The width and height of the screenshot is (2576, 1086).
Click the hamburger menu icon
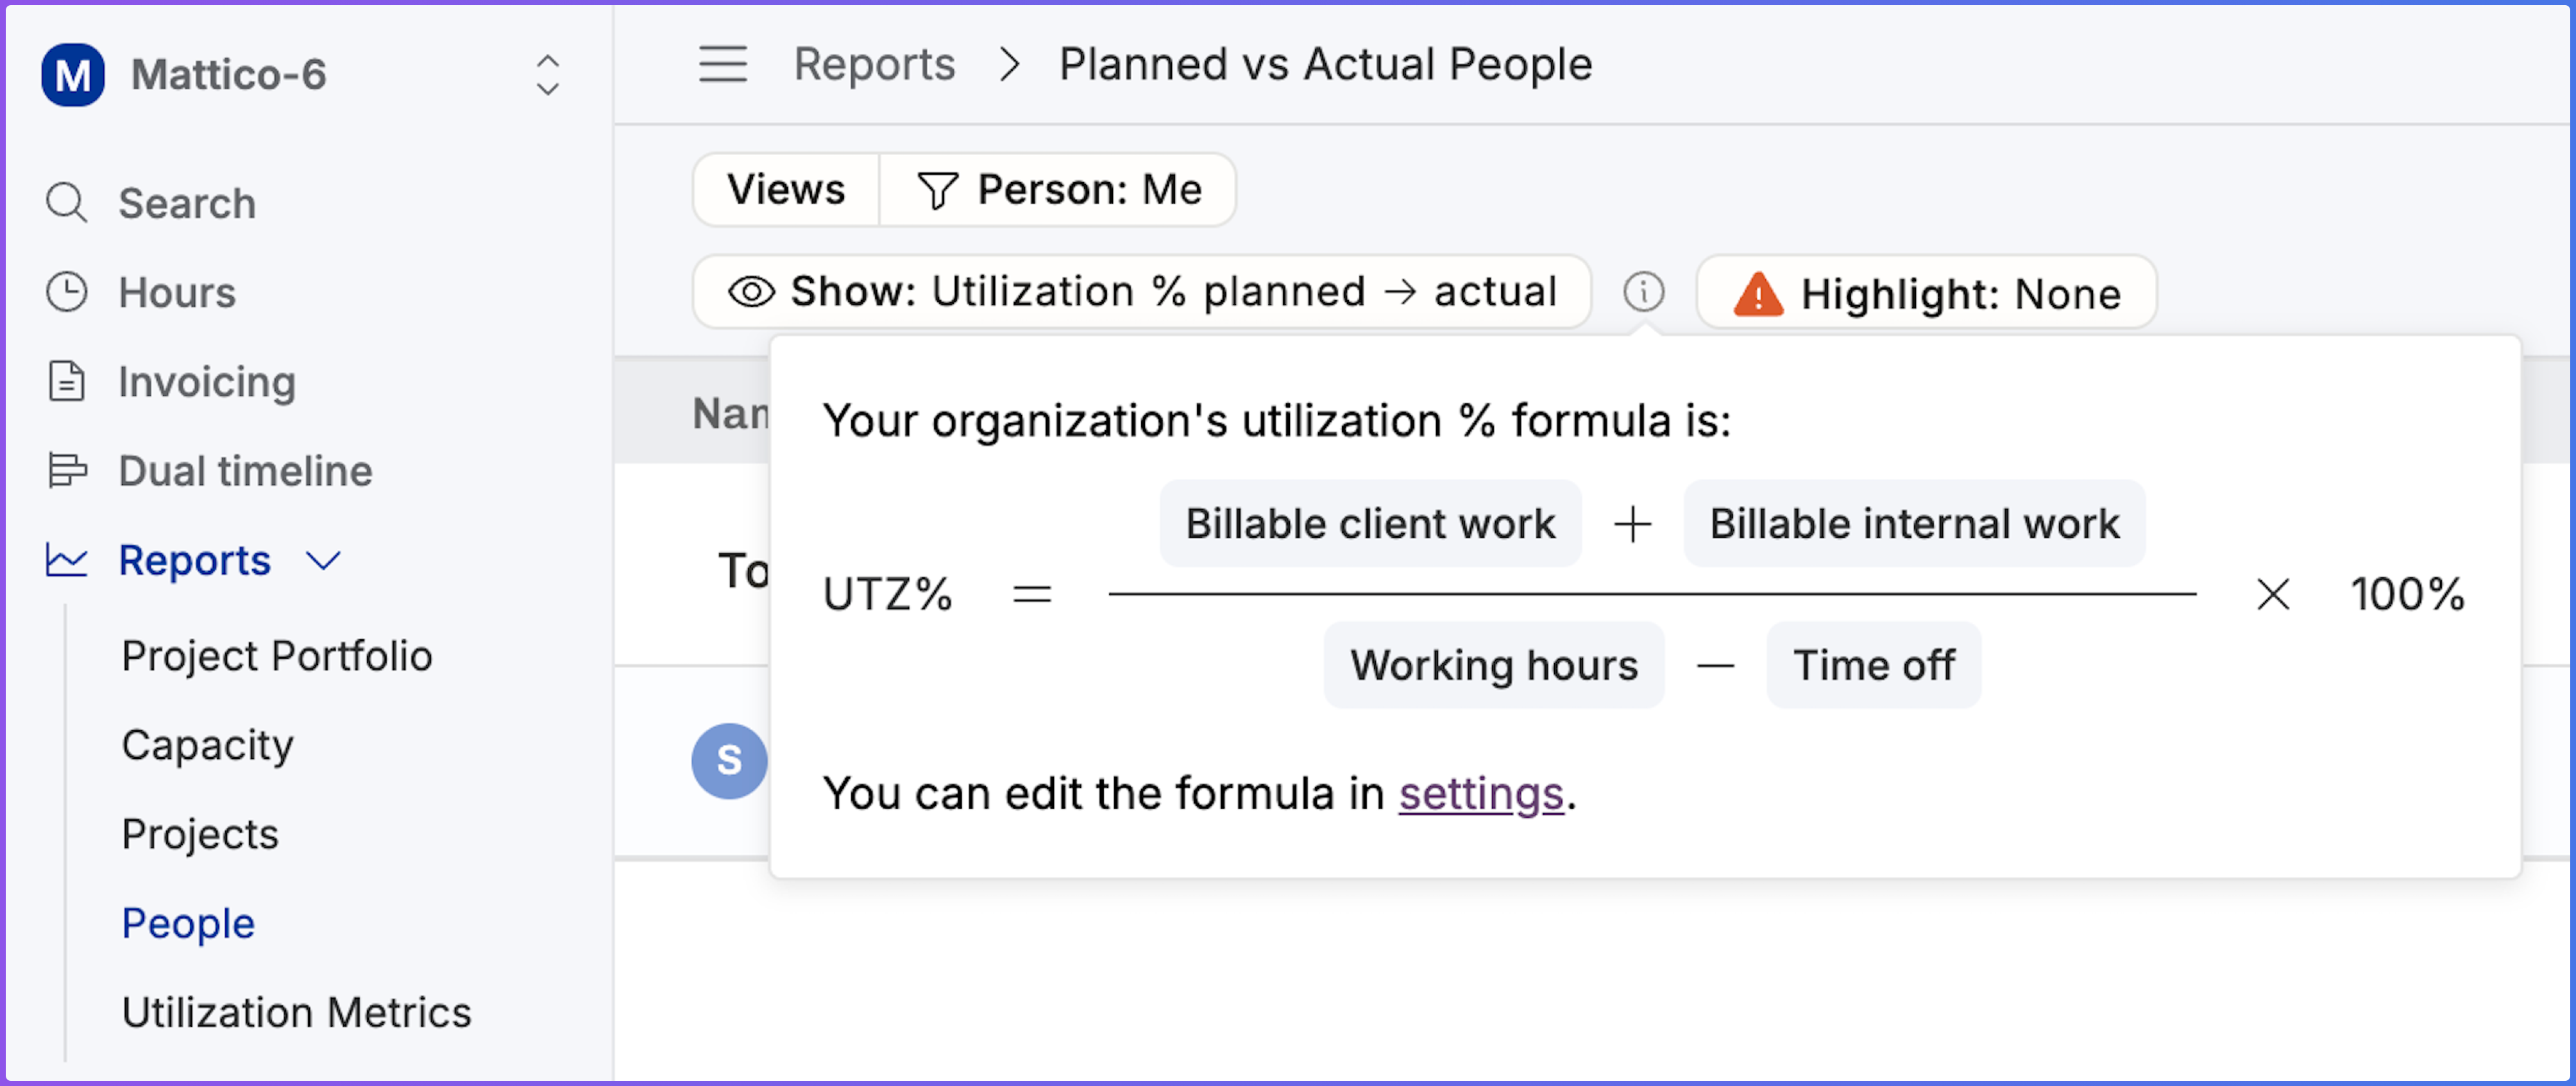click(x=722, y=65)
